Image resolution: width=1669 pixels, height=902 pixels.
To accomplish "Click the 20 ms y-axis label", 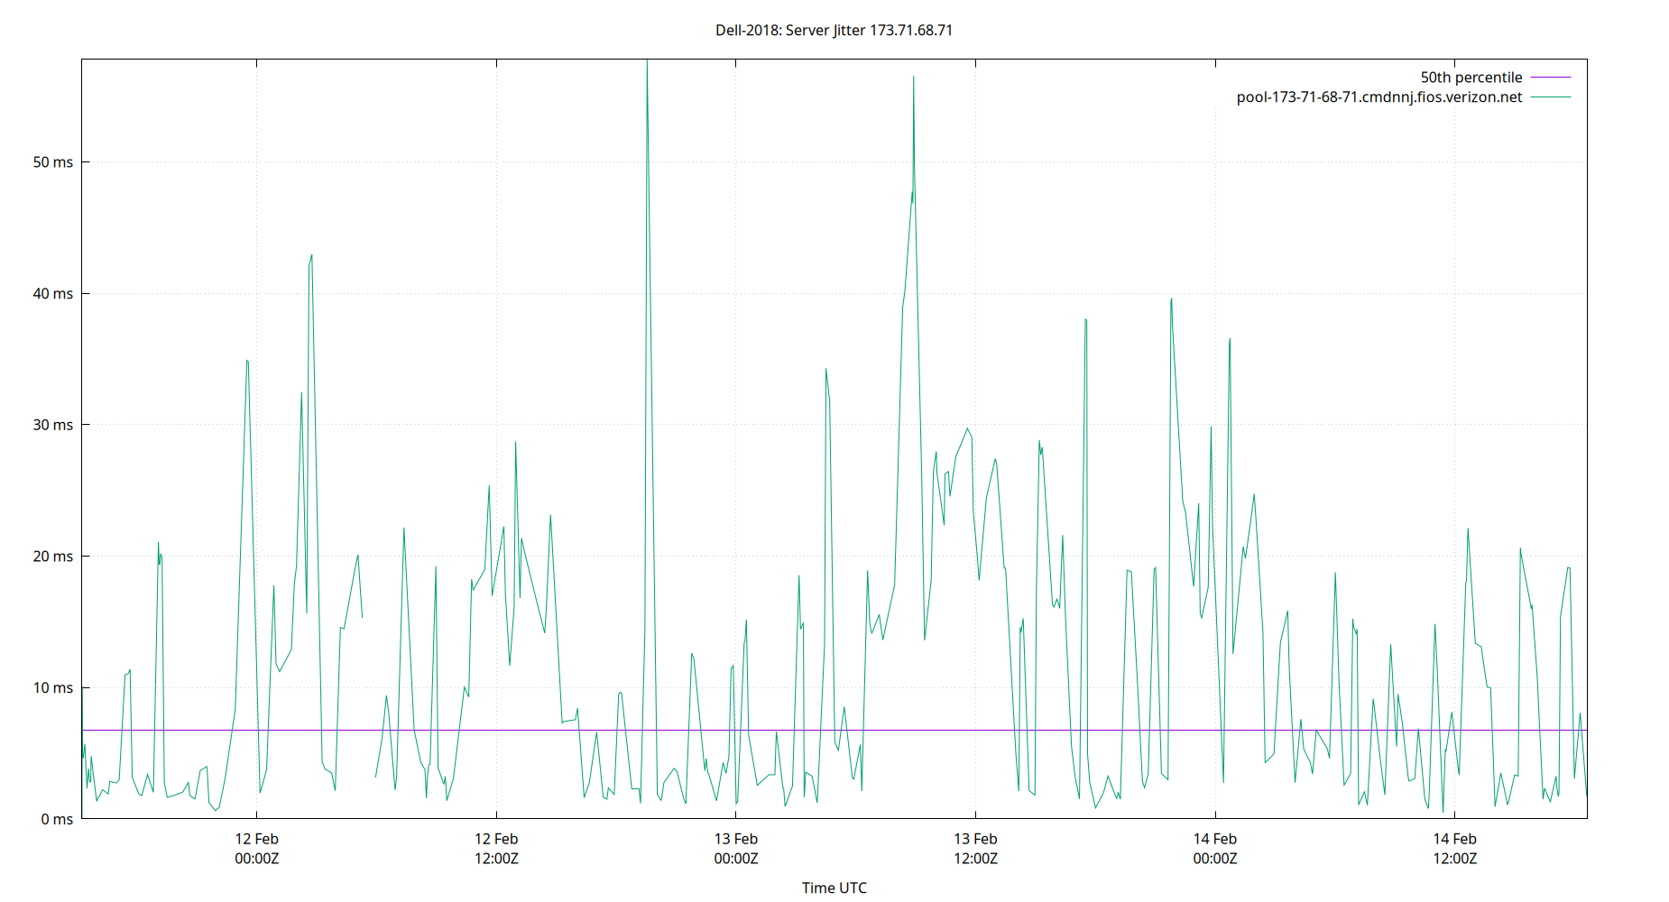I will pos(53,557).
